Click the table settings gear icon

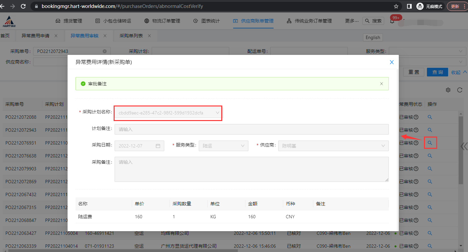click(448, 90)
